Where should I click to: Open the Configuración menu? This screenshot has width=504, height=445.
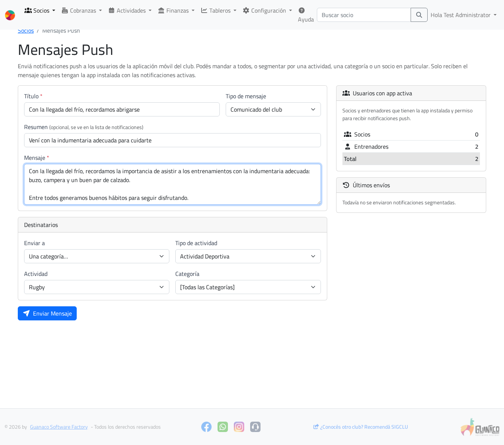[x=268, y=10]
